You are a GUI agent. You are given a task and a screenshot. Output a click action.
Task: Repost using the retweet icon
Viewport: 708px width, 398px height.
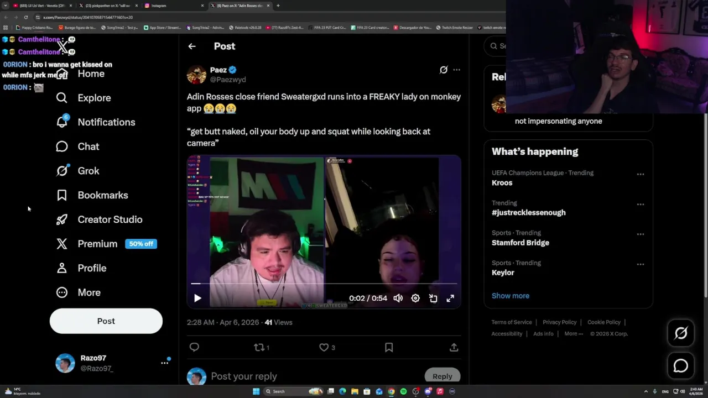click(259, 347)
